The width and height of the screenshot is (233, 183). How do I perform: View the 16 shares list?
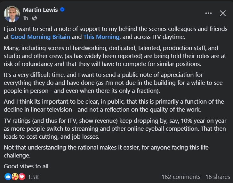(218, 177)
